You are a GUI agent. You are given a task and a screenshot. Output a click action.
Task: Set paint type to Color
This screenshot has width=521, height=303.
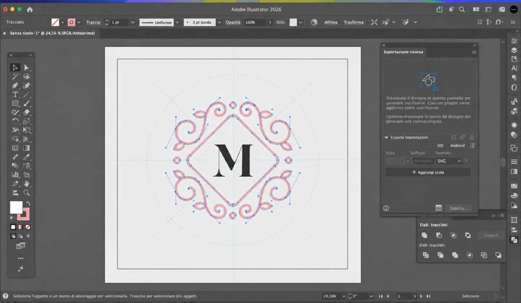pos(13,227)
